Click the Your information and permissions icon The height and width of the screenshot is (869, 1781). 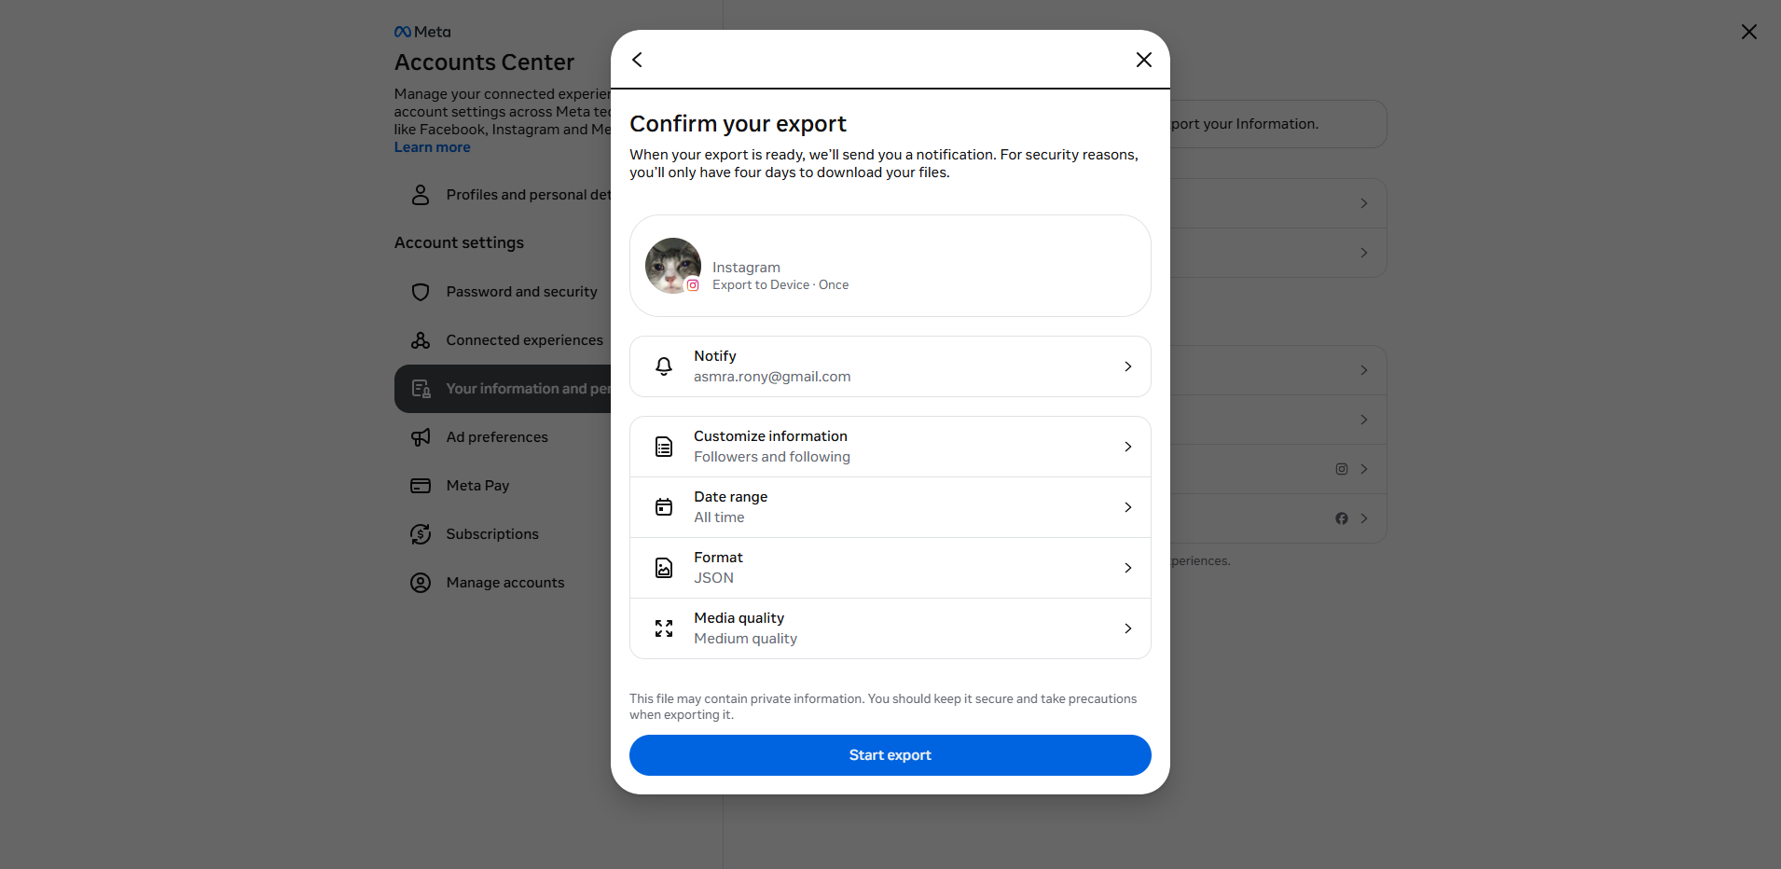click(x=421, y=389)
